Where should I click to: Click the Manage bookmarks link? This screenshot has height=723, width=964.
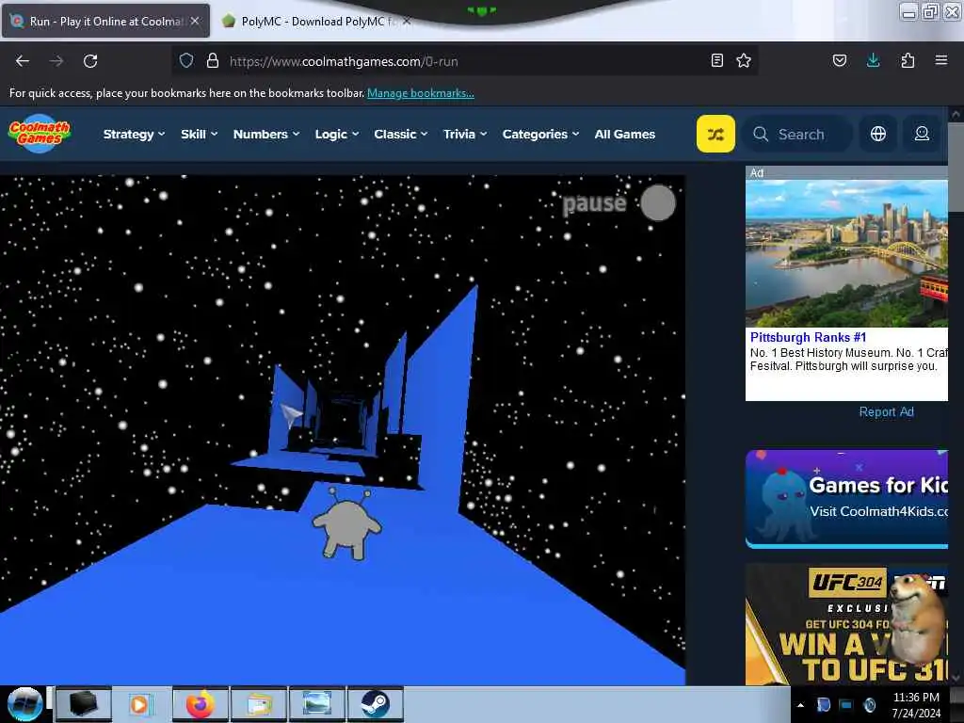(x=421, y=93)
